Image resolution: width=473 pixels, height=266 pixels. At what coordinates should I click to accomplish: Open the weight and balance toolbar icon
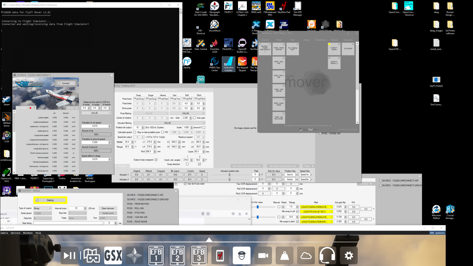pyautogui.click(x=285, y=255)
